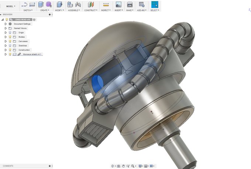This screenshot has height=169, width=251.
Task: Toggle visibility bulb of ZAKU HEAD component
Action: (7, 20)
